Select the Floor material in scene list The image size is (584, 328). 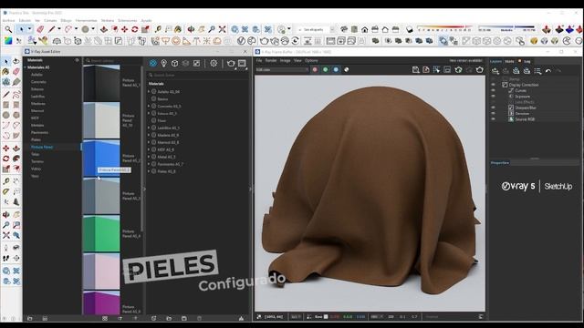(162, 120)
